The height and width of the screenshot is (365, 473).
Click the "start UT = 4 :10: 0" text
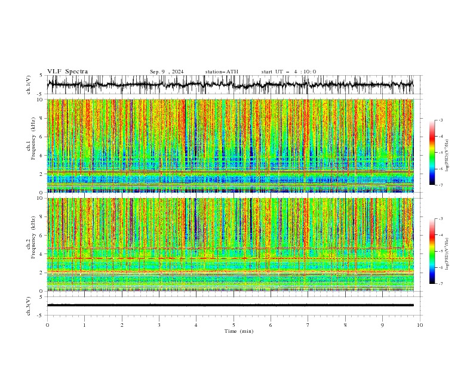point(288,72)
